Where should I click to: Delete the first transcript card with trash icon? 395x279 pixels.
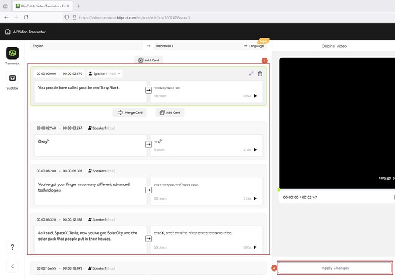coord(260,73)
